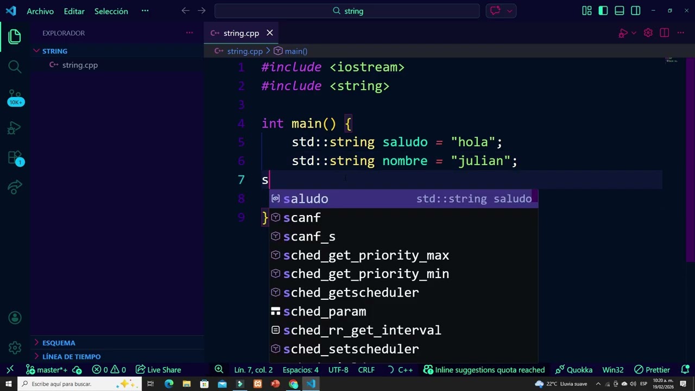Open string.cpp in the Explorer tree
Viewport: 695px width, 391px height.
pos(80,65)
